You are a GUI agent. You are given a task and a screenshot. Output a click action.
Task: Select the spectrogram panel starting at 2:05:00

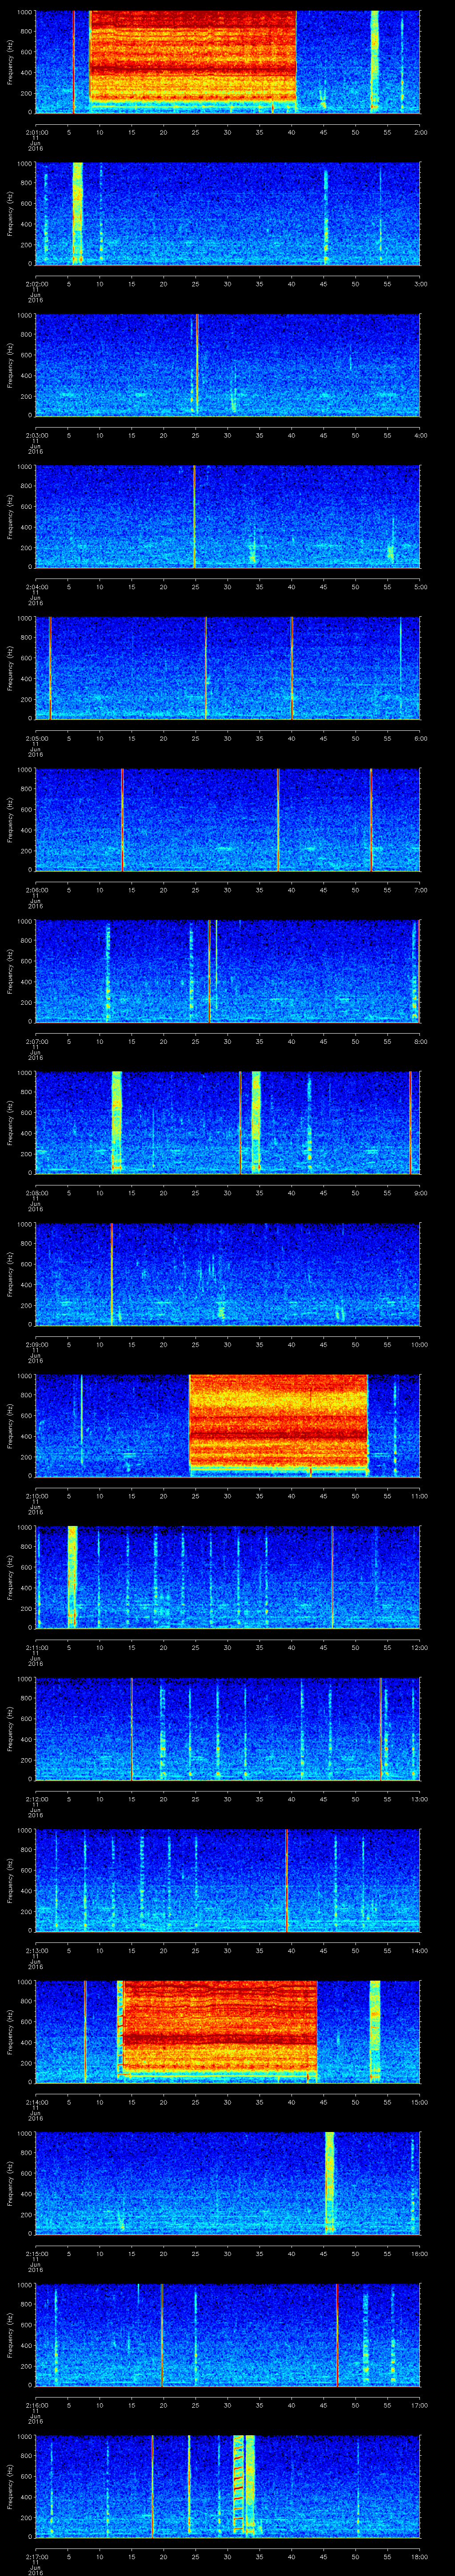[x=227, y=668]
